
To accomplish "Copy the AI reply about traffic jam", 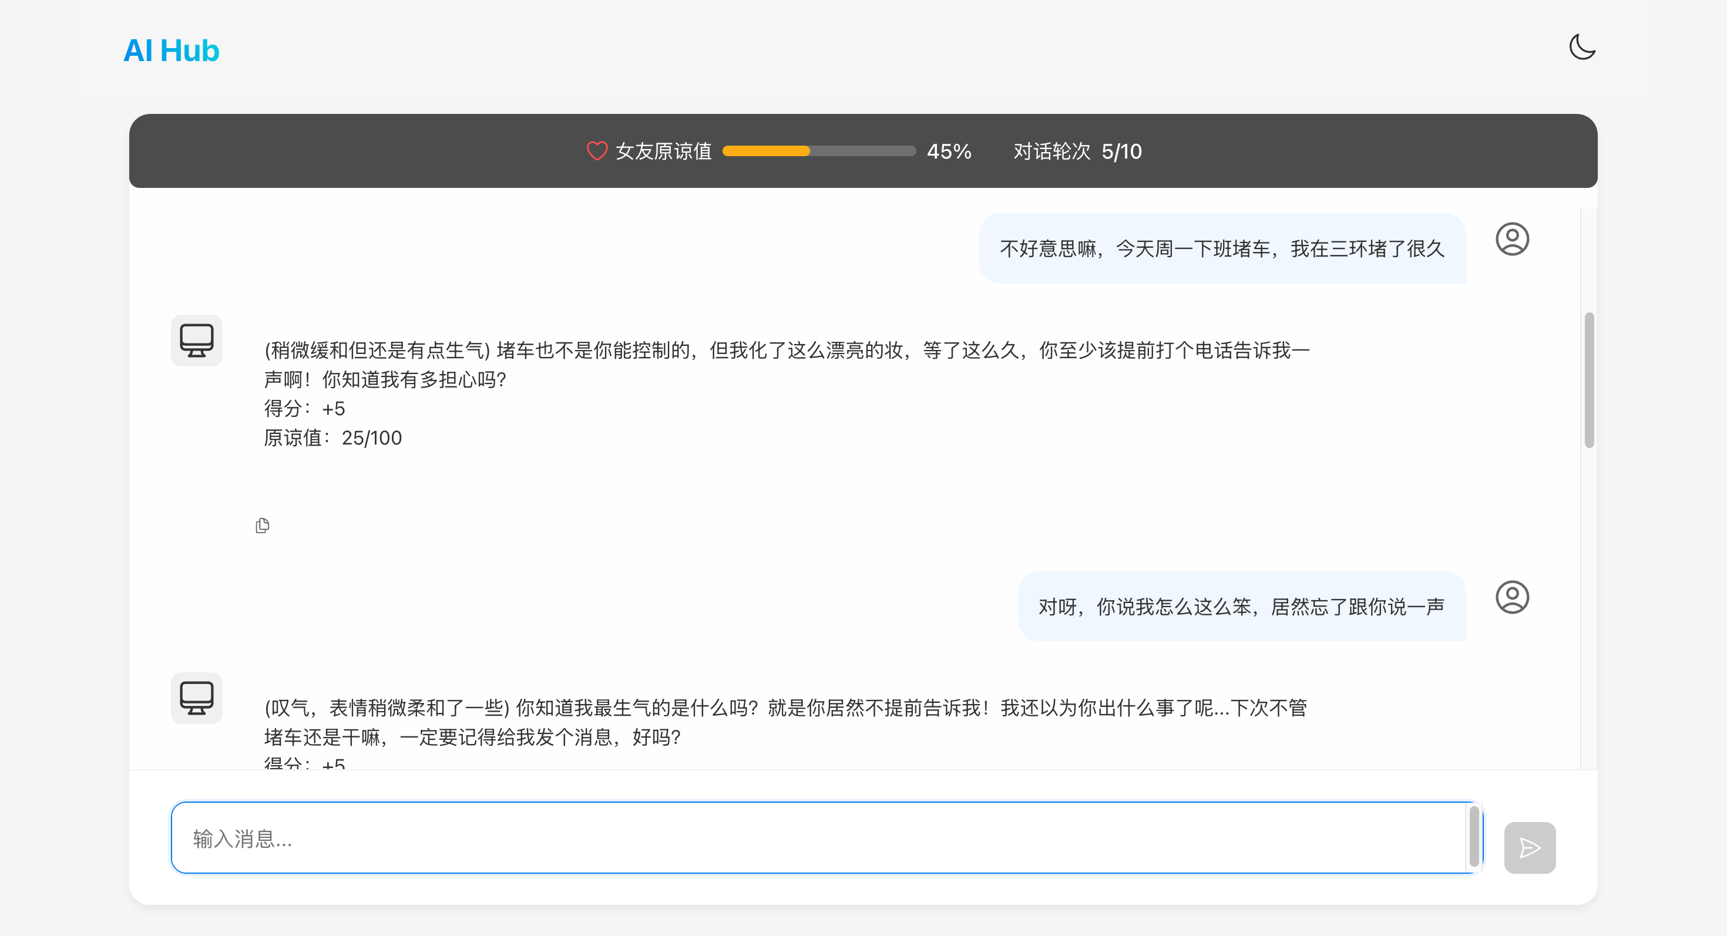I will point(262,526).
